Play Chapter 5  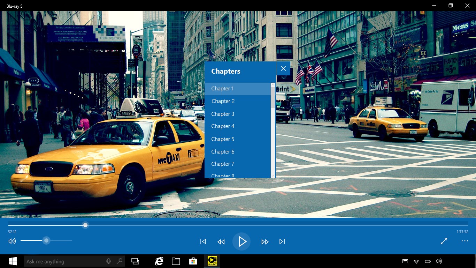tap(223, 139)
